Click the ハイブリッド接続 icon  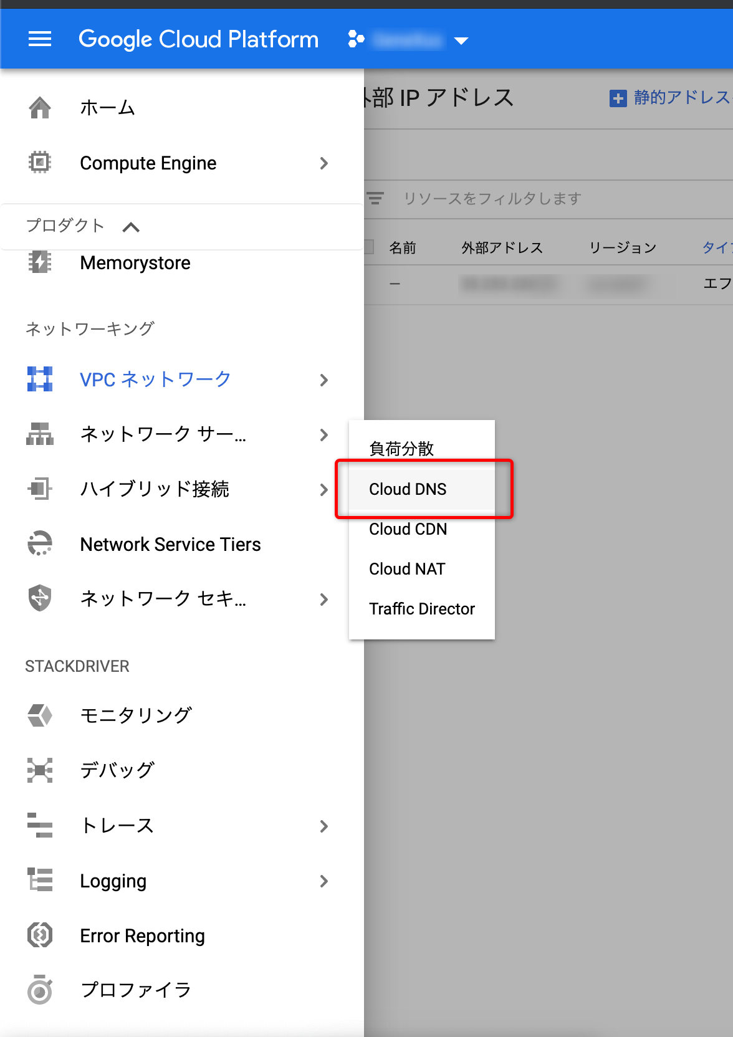pos(40,488)
